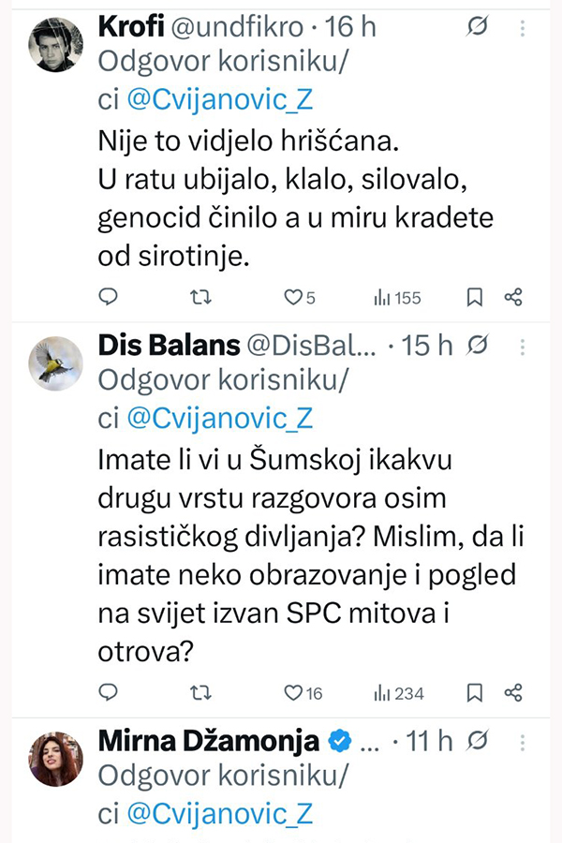The height and width of the screenshot is (843, 562).
Task: Open Dis Balans bird avatar
Action: [55, 362]
